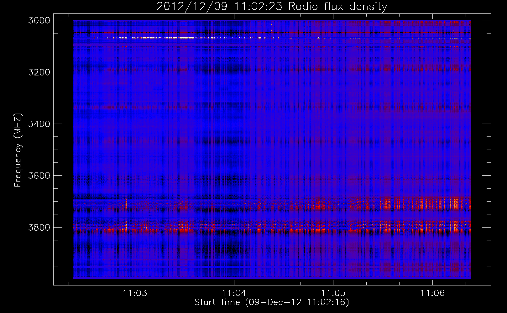Click the 3600 frequency axis label
The width and height of the screenshot is (507, 313).
click(x=39, y=176)
